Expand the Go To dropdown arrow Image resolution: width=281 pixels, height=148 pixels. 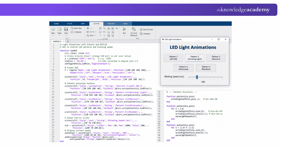96,32
